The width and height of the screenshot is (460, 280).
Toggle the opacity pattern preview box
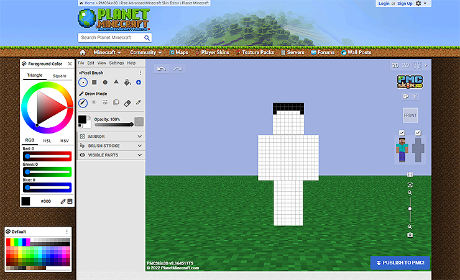139,122
